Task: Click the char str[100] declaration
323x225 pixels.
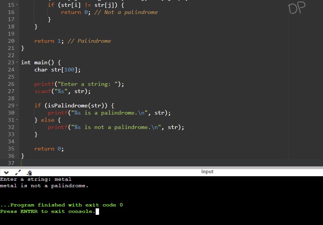Action: click(x=57, y=70)
